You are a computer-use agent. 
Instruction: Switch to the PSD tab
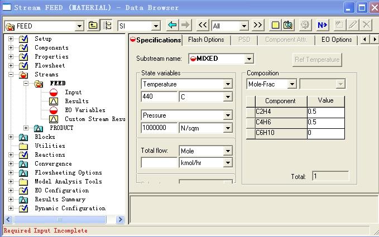tap(244, 40)
